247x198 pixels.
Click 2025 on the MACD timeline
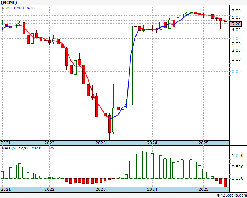pos(203,189)
